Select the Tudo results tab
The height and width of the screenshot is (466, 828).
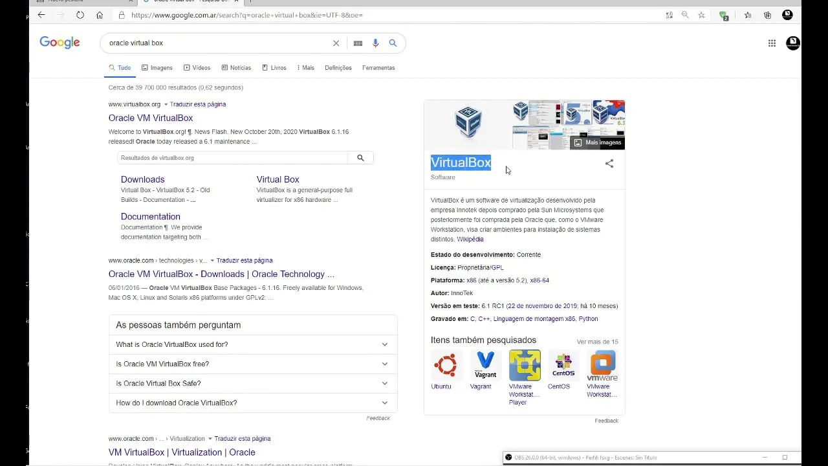[x=120, y=67]
